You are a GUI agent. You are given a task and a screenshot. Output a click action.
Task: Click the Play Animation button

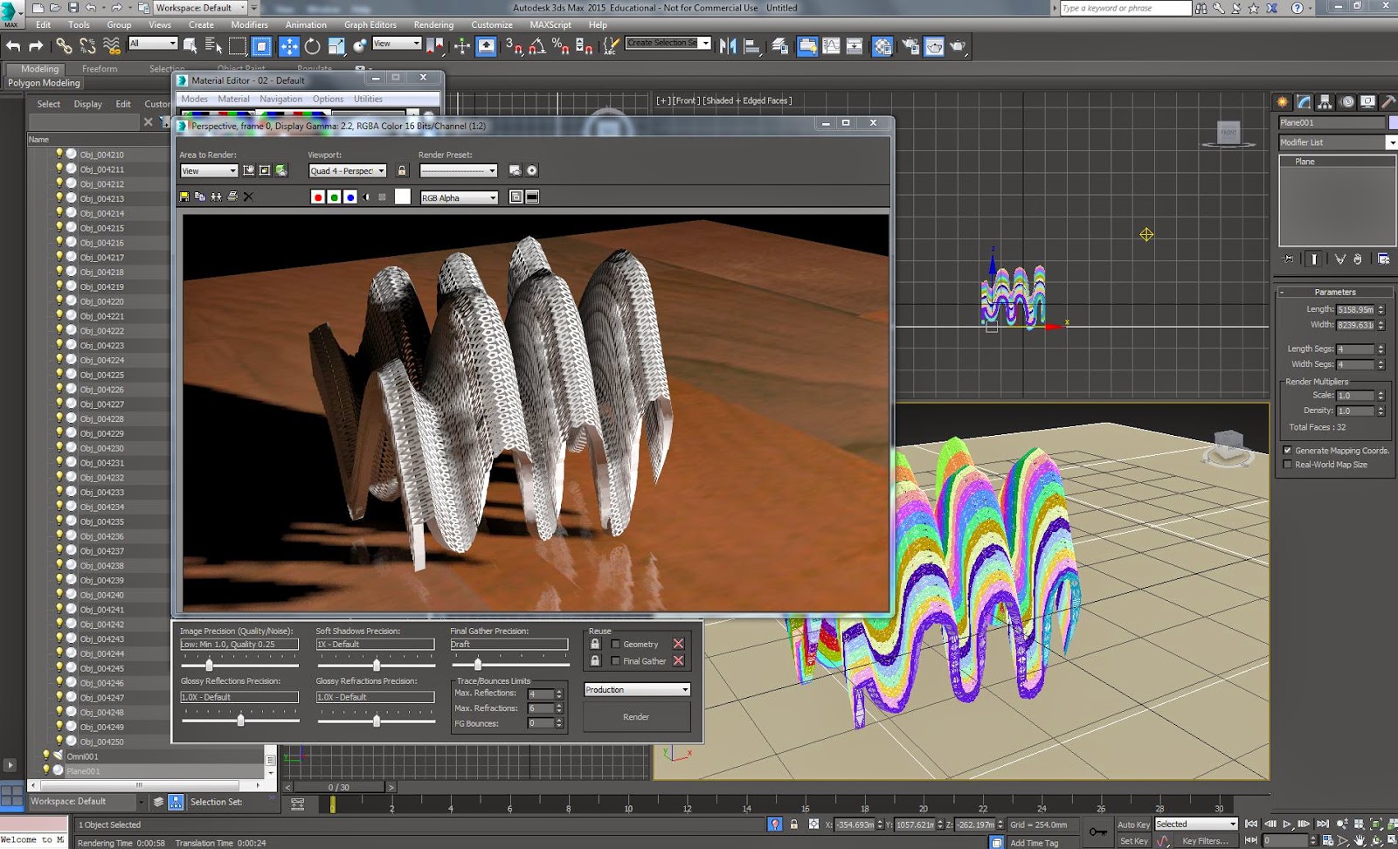coord(1287,824)
